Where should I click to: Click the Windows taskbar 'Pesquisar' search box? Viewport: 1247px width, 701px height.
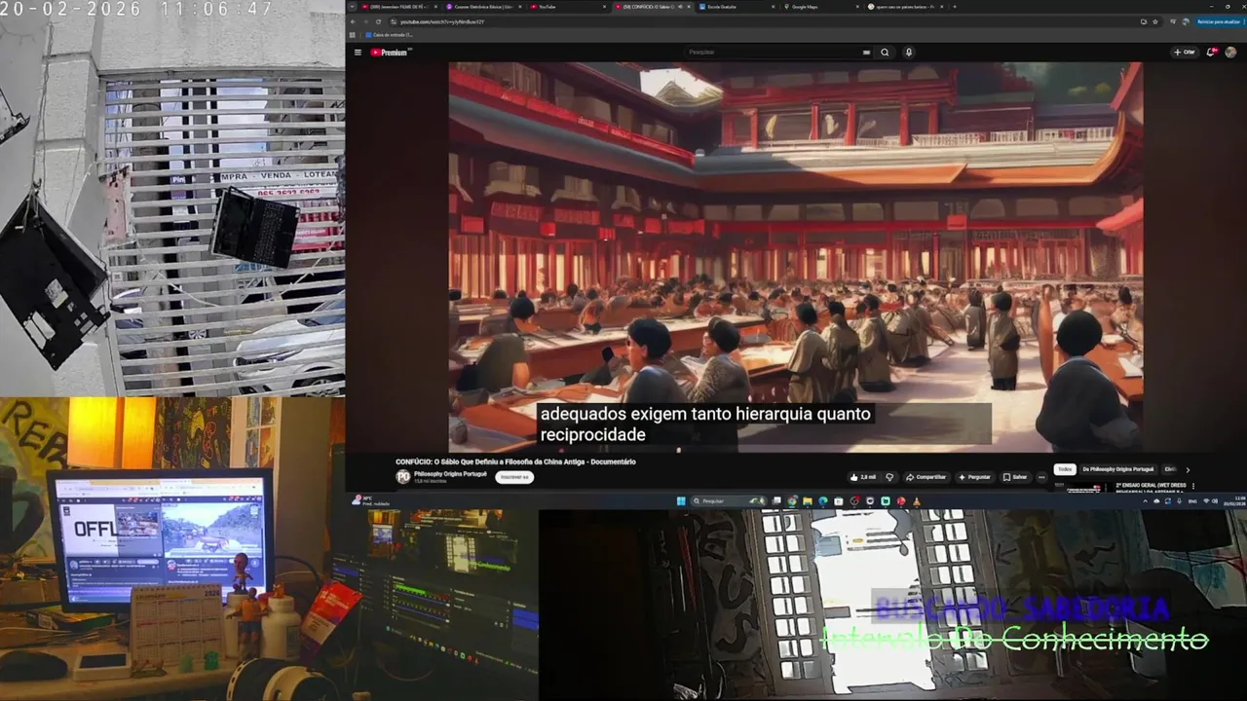point(729,501)
